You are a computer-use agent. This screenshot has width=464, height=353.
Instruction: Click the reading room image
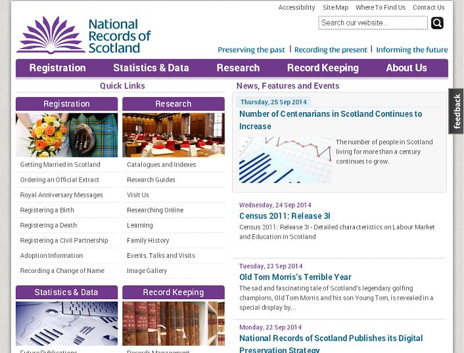pos(174,135)
